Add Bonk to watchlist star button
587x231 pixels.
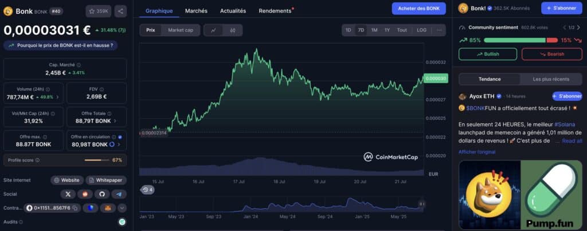[x=99, y=11]
